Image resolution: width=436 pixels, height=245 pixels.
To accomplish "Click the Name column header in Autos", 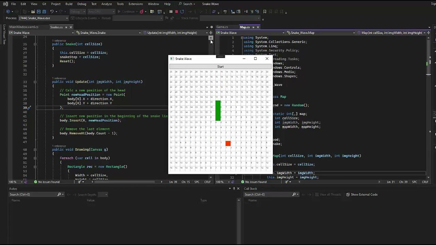I will pos(16,200).
